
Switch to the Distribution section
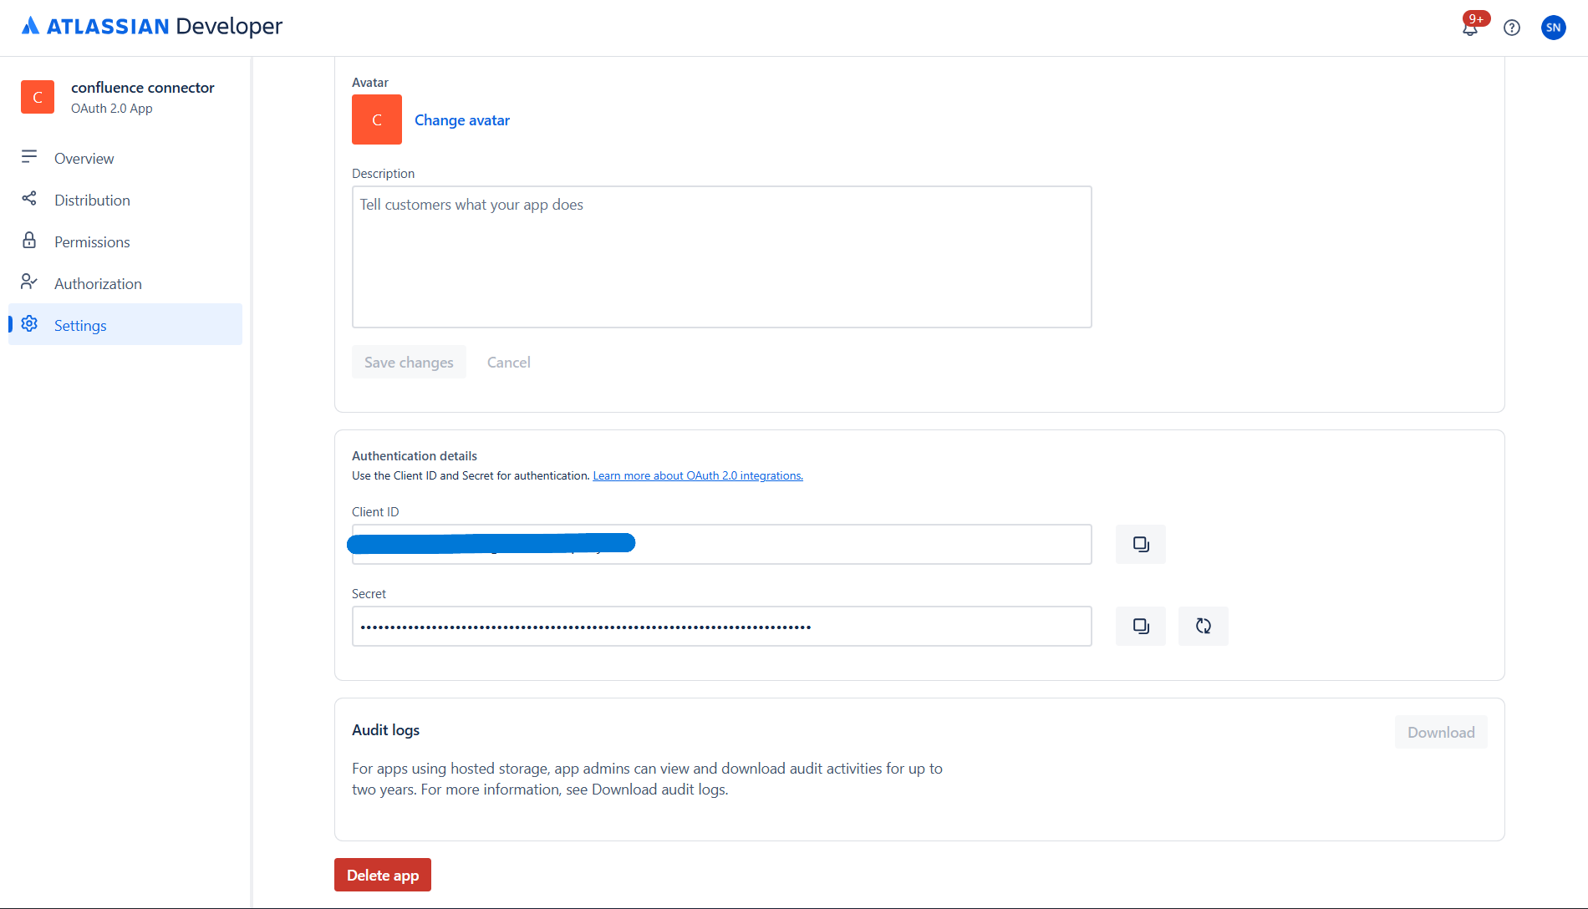coord(92,200)
